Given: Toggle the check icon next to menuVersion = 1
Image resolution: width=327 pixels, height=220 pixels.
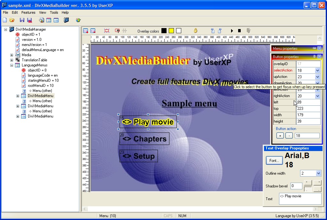Looking at the screenshot, I should click(x=18, y=45).
